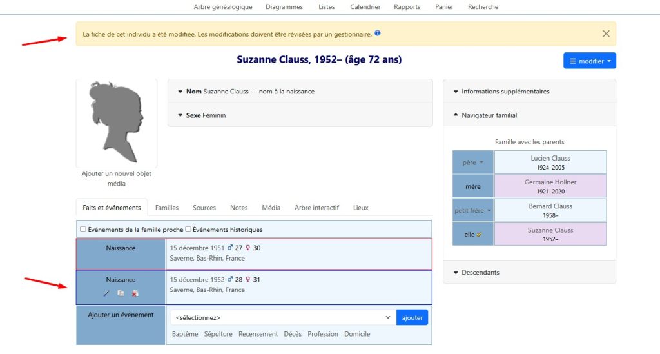Screen dimensions: 660x354
Task: Open the sélectionnez event type dropdown
Action: click(283, 317)
